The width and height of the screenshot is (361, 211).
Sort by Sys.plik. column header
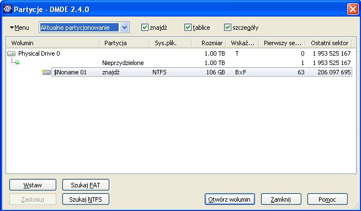(171, 43)
